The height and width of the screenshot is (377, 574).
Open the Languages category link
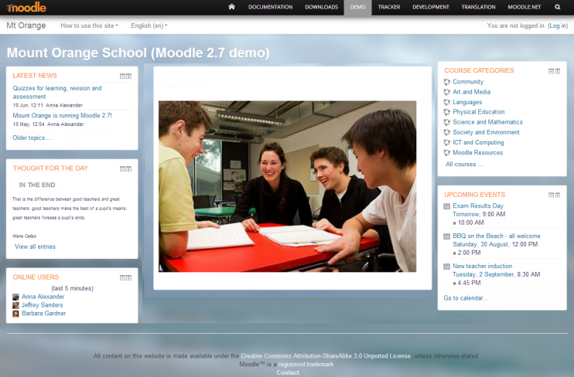click(467, 102)
